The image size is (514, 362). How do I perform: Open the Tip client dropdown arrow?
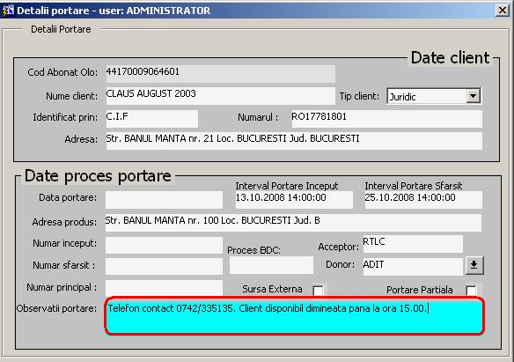click(473, 96)
